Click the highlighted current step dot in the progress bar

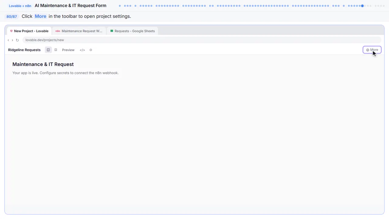[362, 6]
